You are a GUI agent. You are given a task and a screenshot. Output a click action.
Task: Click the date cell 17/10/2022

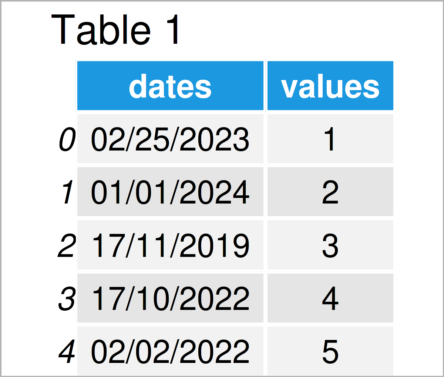pos(170,298)
